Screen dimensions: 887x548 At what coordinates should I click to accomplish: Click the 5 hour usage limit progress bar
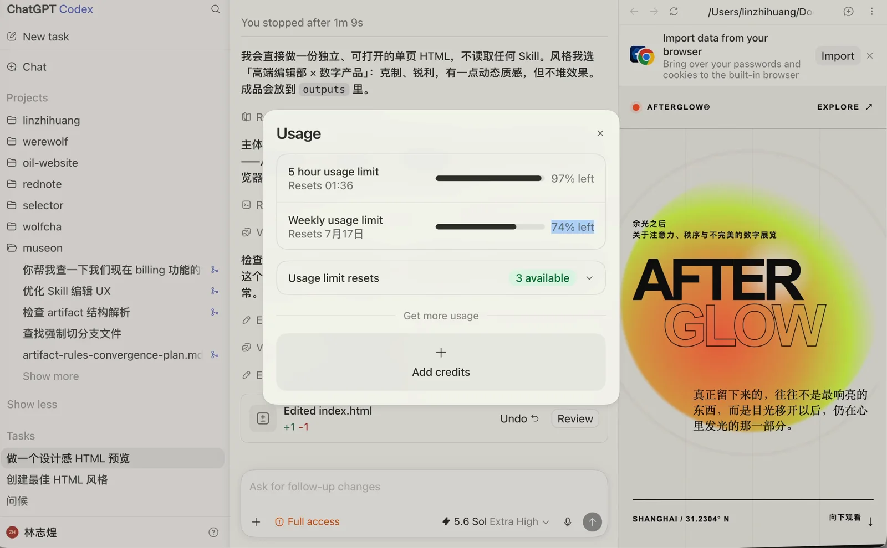pos(490,178)
